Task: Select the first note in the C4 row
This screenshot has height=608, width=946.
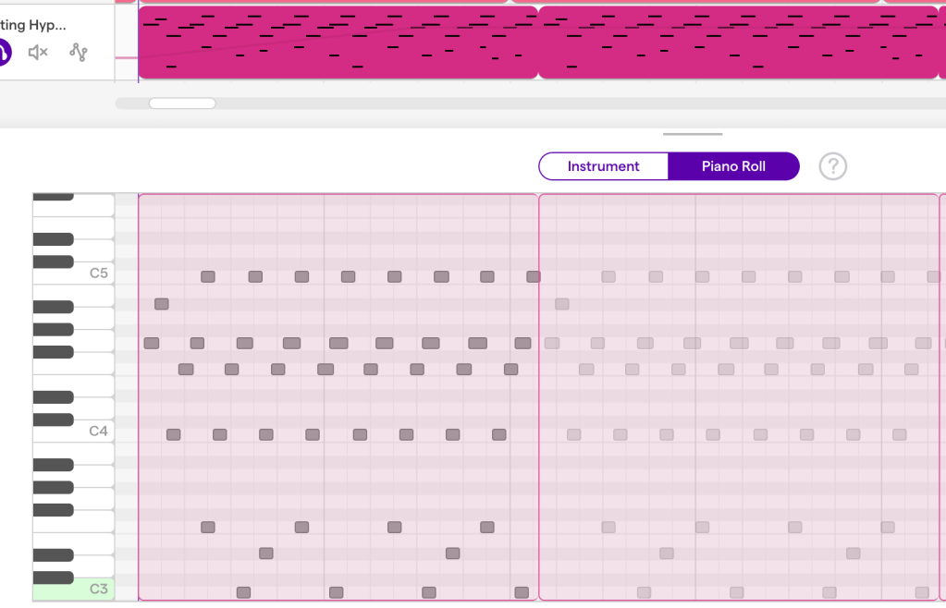Action: pos(173,434)
